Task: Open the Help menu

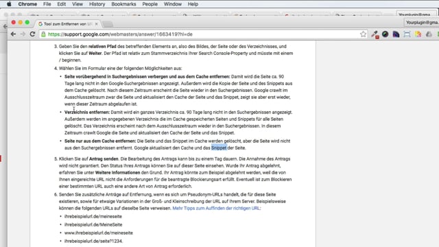Action: click(x=193, y=4)
